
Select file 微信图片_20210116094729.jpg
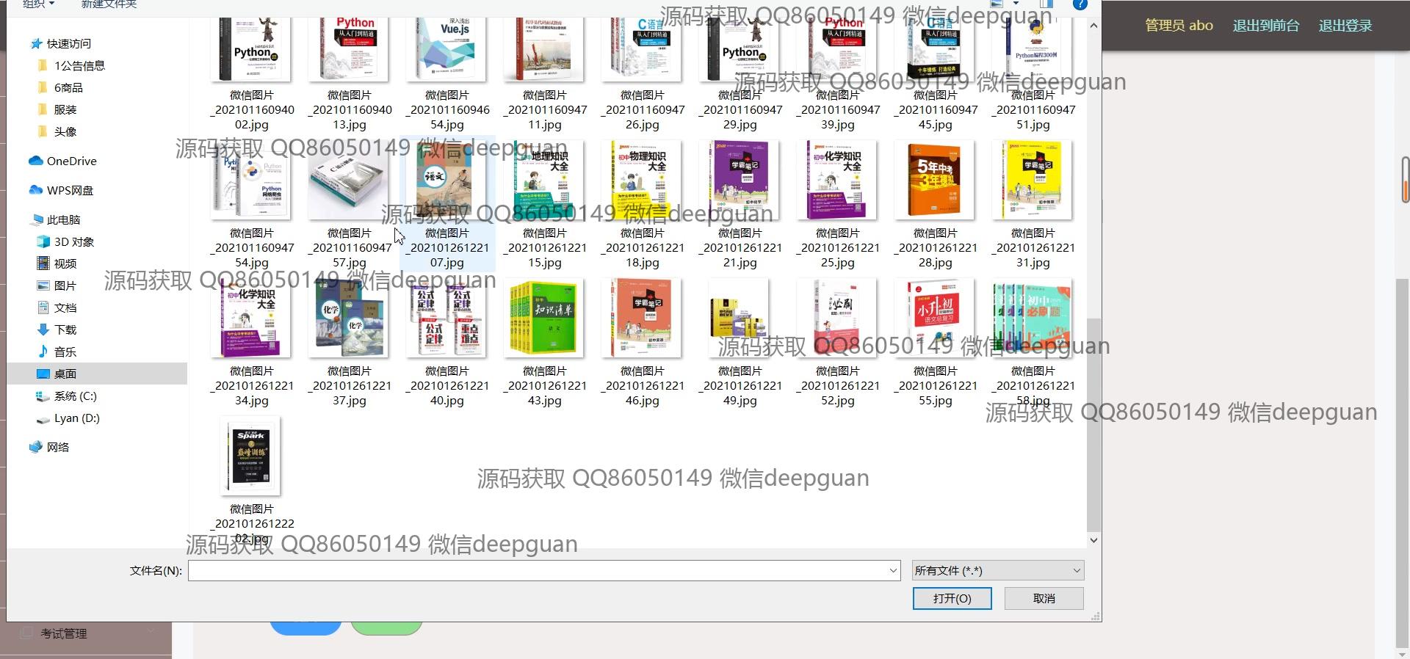pos(740,73)
